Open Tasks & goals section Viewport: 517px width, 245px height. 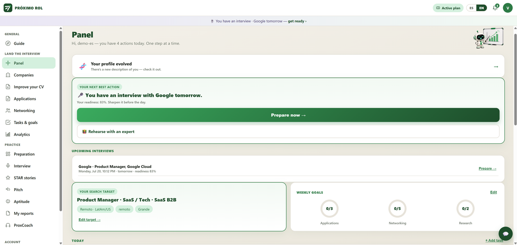(29, 122)
